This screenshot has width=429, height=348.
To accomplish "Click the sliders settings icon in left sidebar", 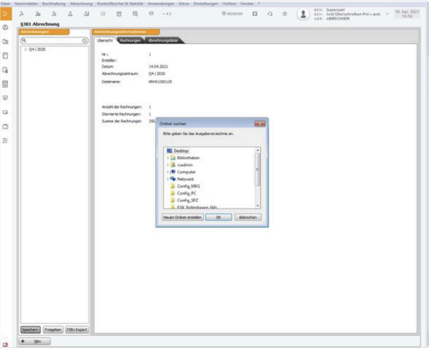I will [5, 141].
